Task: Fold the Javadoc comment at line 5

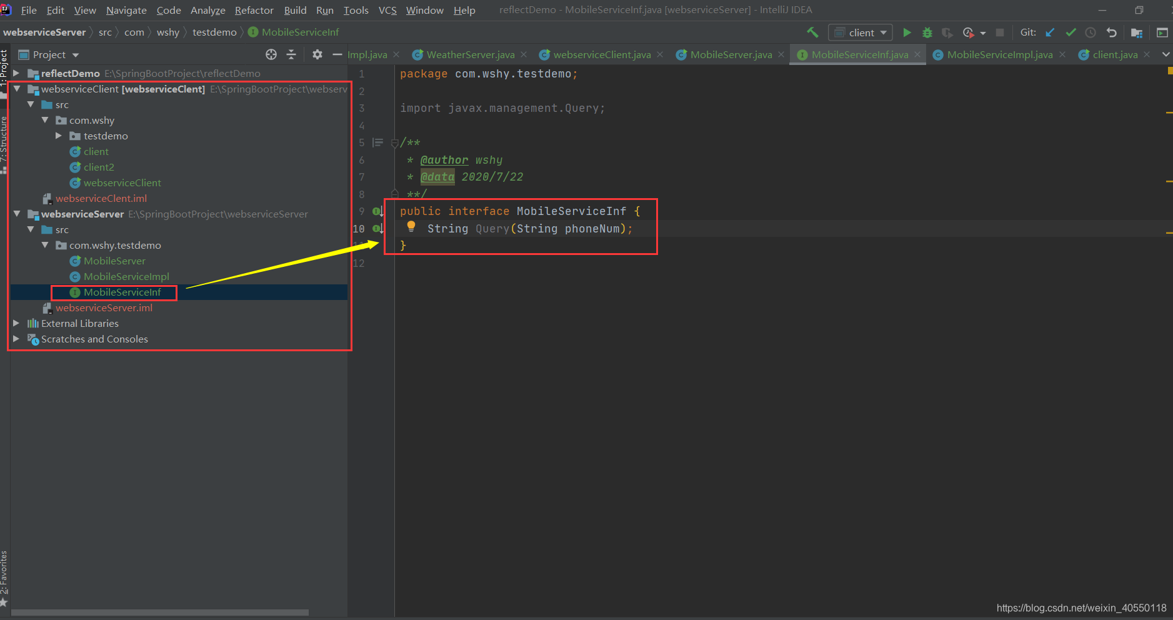Action: coord(394,143)
